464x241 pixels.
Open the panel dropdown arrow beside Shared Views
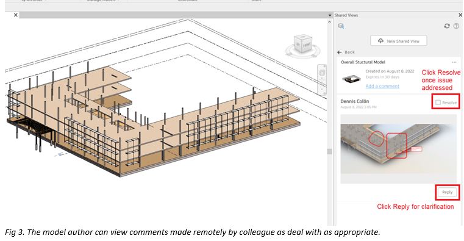coord(330,15)
